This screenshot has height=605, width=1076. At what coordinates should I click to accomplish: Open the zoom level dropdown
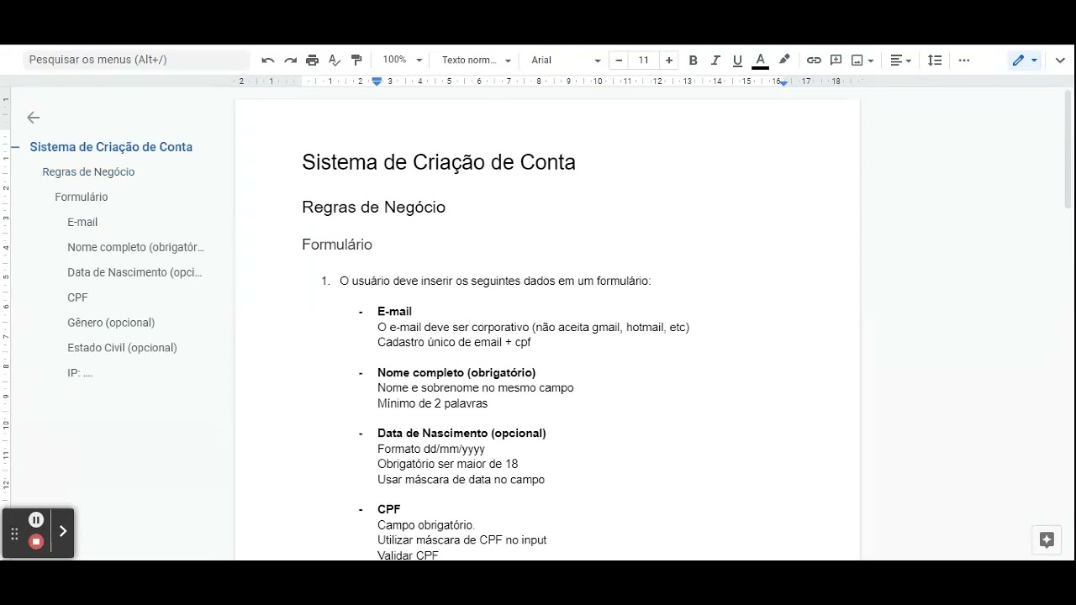401,60
